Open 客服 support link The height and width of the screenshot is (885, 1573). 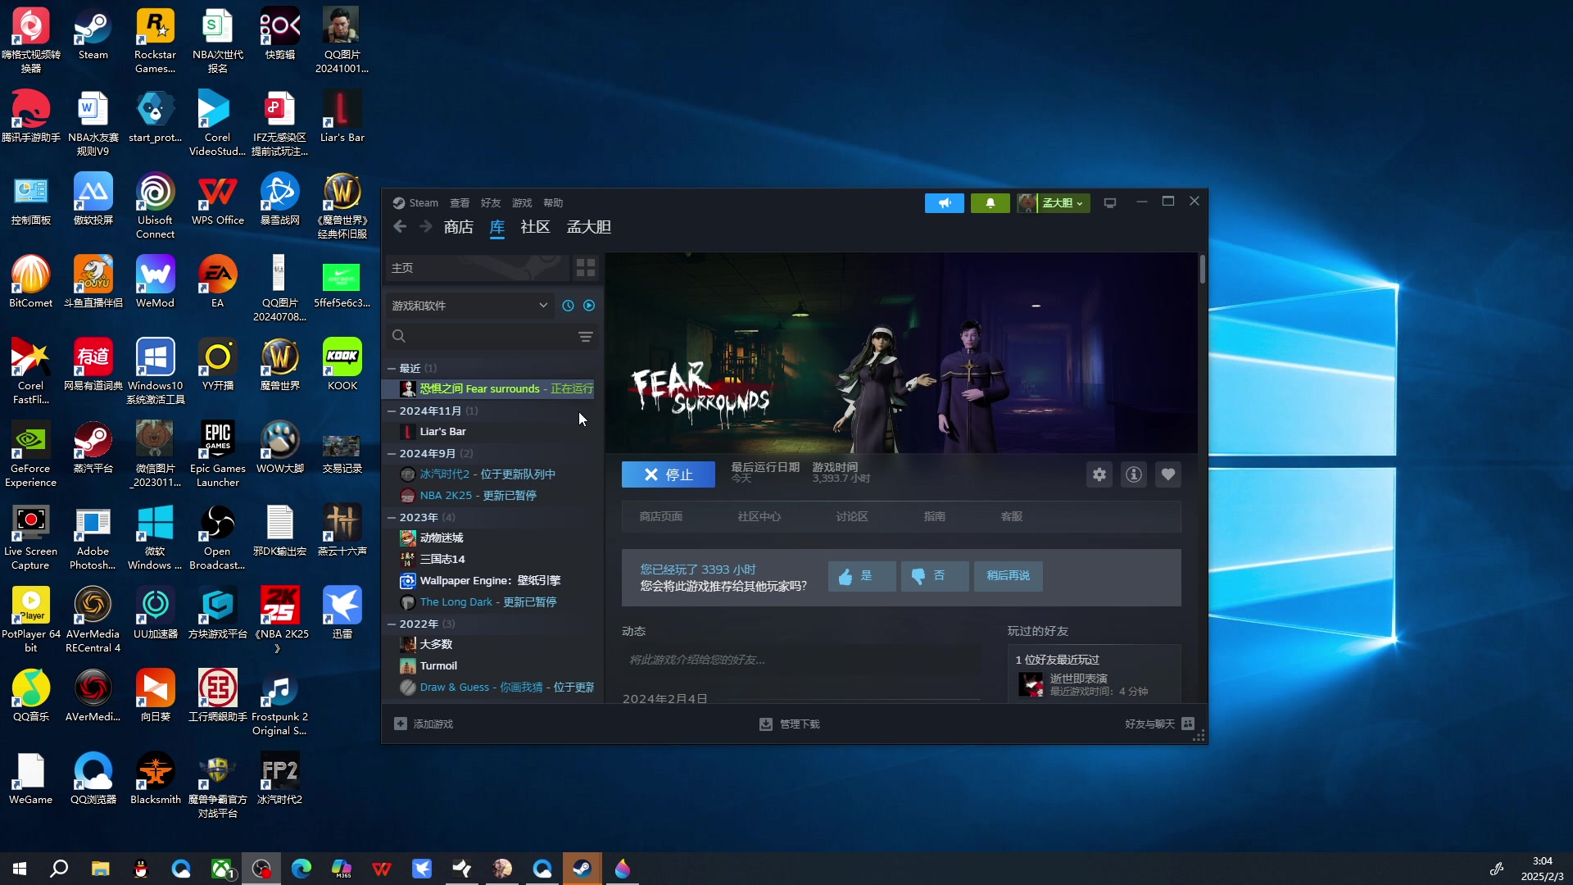pyautogui.click(x=1012, y=517)
